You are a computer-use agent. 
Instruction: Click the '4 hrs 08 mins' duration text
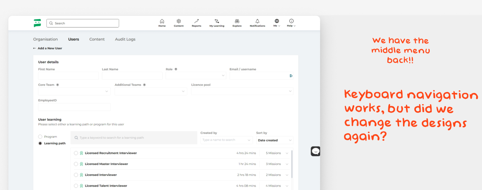click(246, 186)
